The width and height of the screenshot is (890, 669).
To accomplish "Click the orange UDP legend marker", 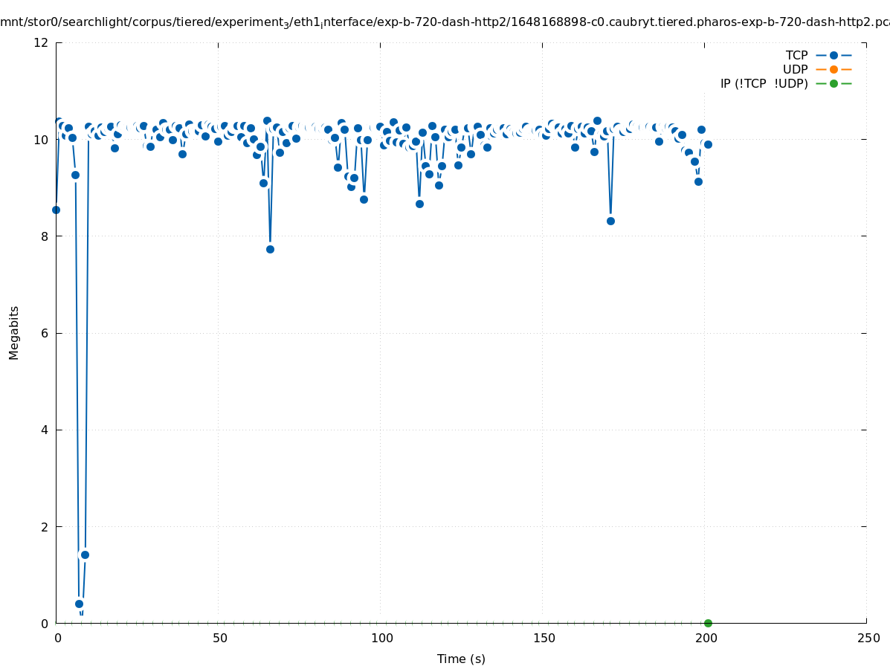I will pos(833,69).
